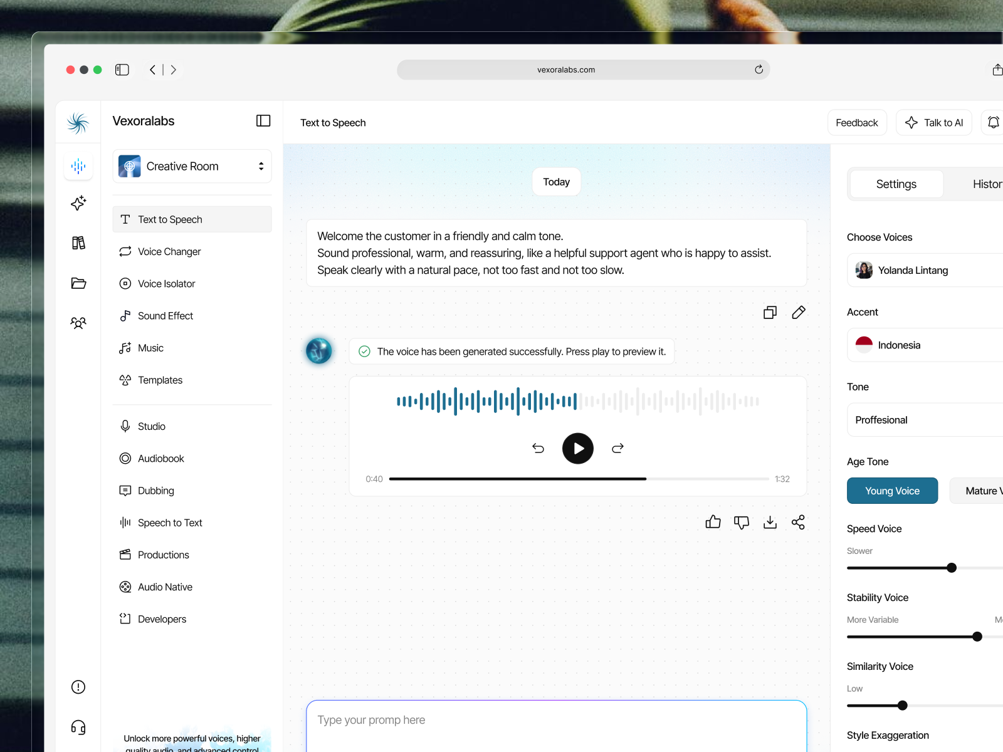Screen dimensions: 1003x752
Task: Open Audiobook in sidebar
Action: 192,458
